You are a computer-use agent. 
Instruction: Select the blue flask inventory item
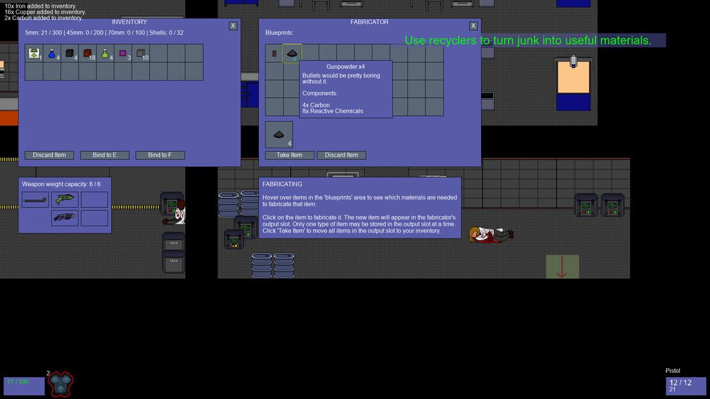(52, 54)
